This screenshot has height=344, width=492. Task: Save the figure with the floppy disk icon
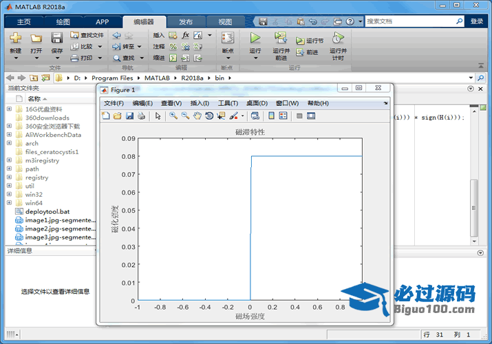click(129, 116)
